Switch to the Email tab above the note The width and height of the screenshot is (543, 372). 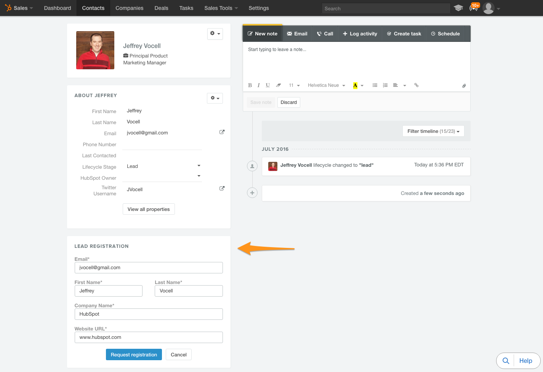click(x=297, y=34)
